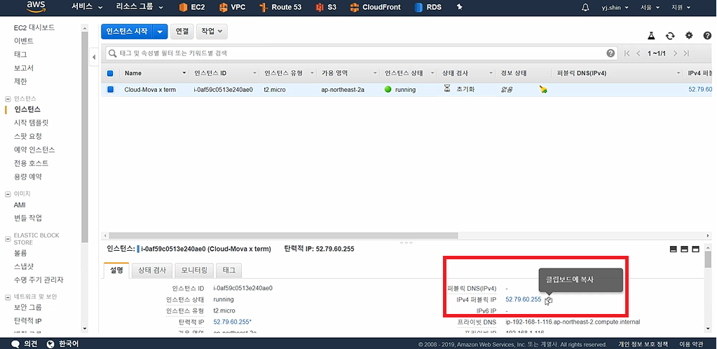Screen dimensions: 717x349
Task: Open the Route 53 shortcut
Action: tap(280, 7)
